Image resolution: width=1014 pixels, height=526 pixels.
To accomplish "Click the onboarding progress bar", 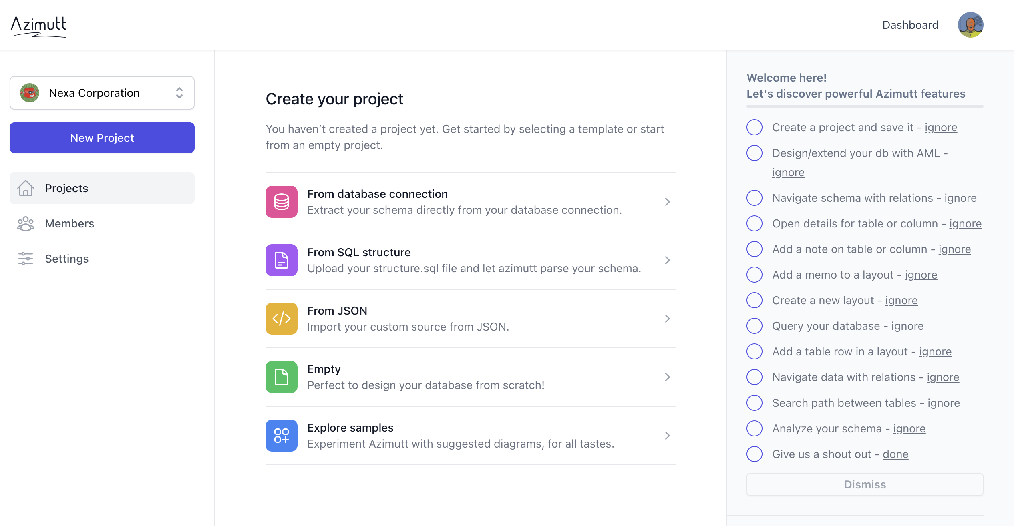I will pyautogui.click(x=865, y=106).
